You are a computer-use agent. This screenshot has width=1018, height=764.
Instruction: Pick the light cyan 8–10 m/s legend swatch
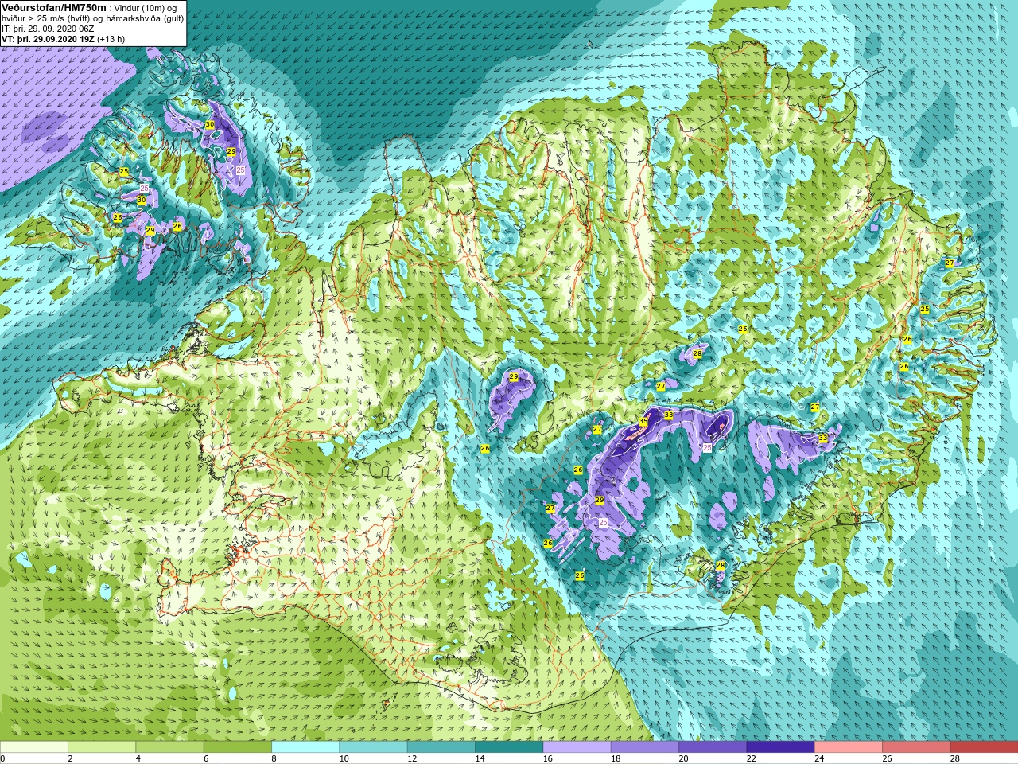tap(305, 747)
